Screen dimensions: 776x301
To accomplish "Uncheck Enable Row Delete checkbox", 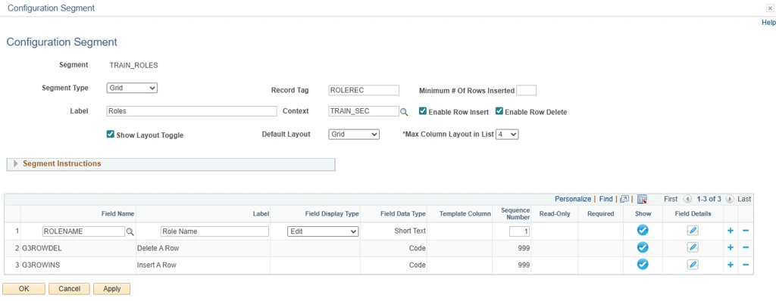I will [x=499, y=111].
